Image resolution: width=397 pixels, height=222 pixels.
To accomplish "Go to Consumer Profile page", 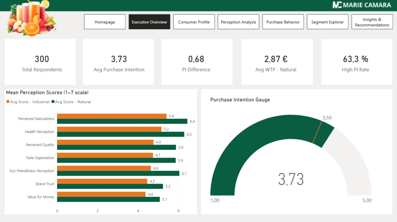I will pyautogui.click(x=194, y=22).
